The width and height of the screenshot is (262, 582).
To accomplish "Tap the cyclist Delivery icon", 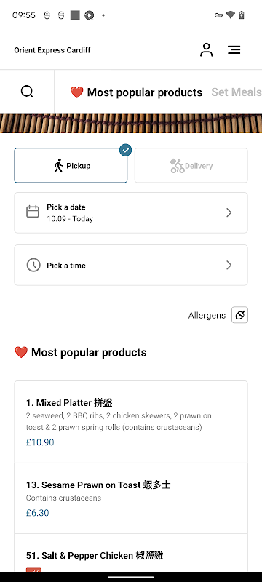I will pyautogui.click(x=177, y=166).
